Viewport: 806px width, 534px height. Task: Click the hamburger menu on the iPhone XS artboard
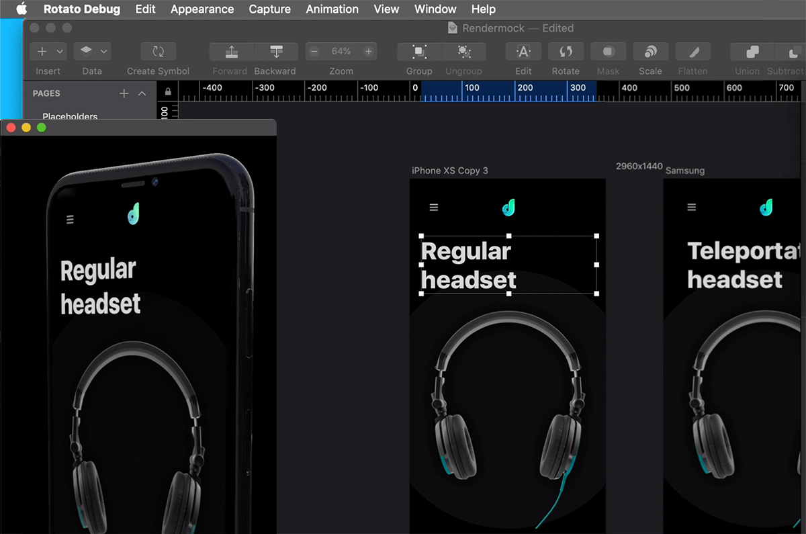[434, 208]
